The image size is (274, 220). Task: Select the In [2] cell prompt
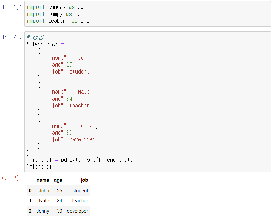(x=12, y=37)
